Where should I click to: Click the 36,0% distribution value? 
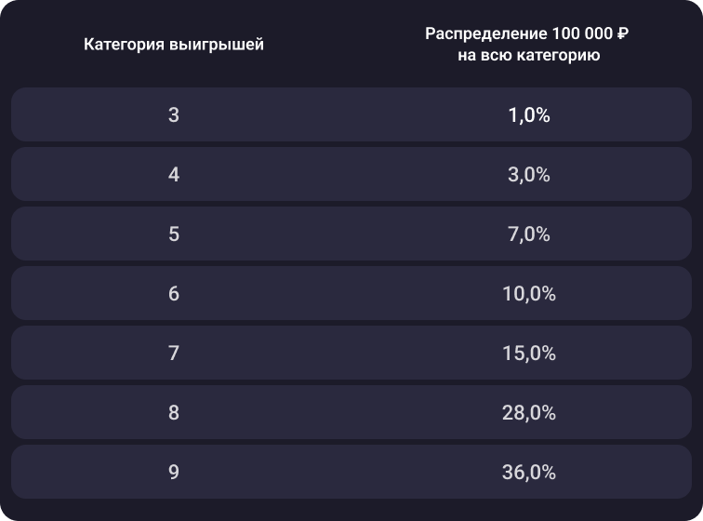coord(529,473)
